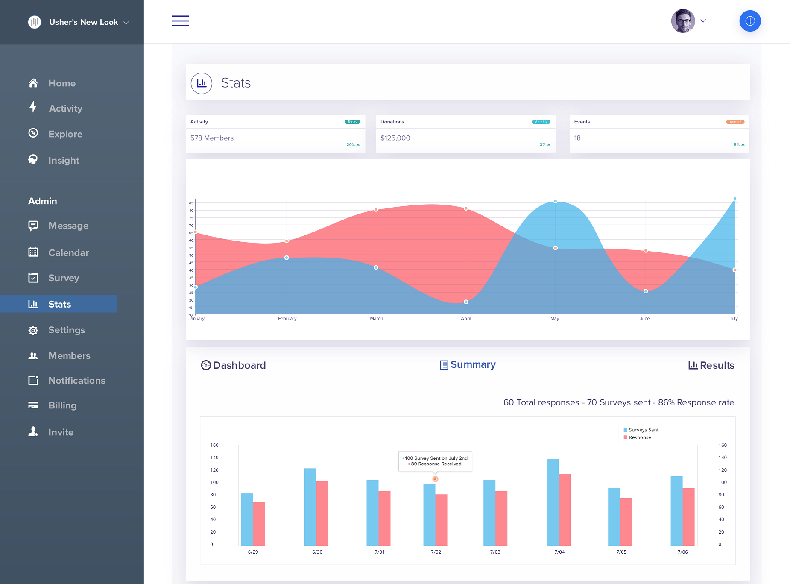Open Notifications in the sidebar
Viewport: 790px width, 584px height.
76,380
